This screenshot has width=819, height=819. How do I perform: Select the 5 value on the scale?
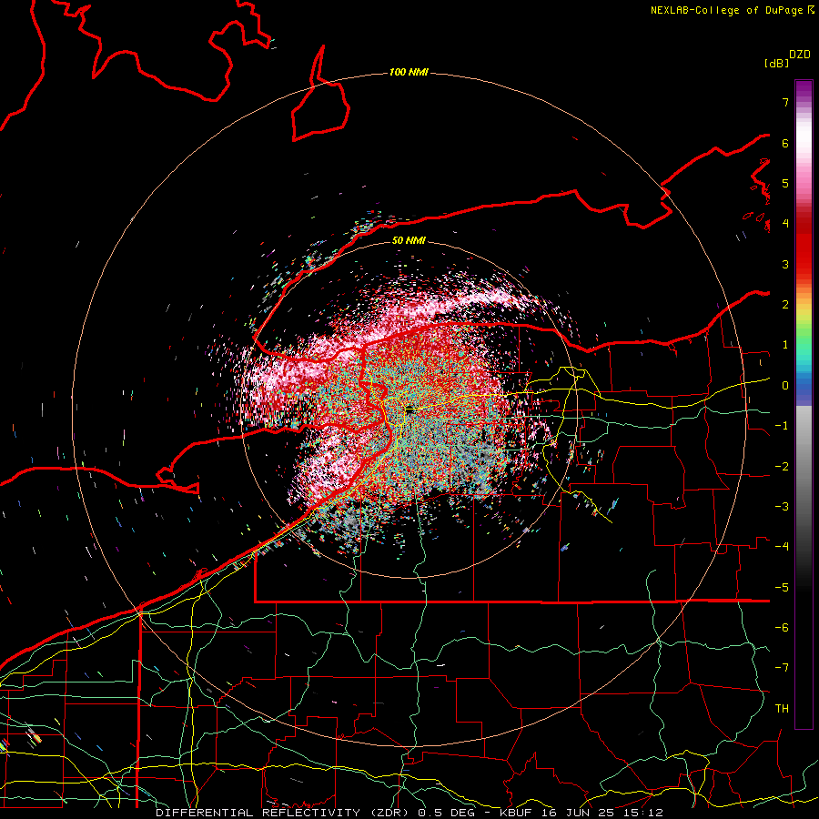[785, 183]
